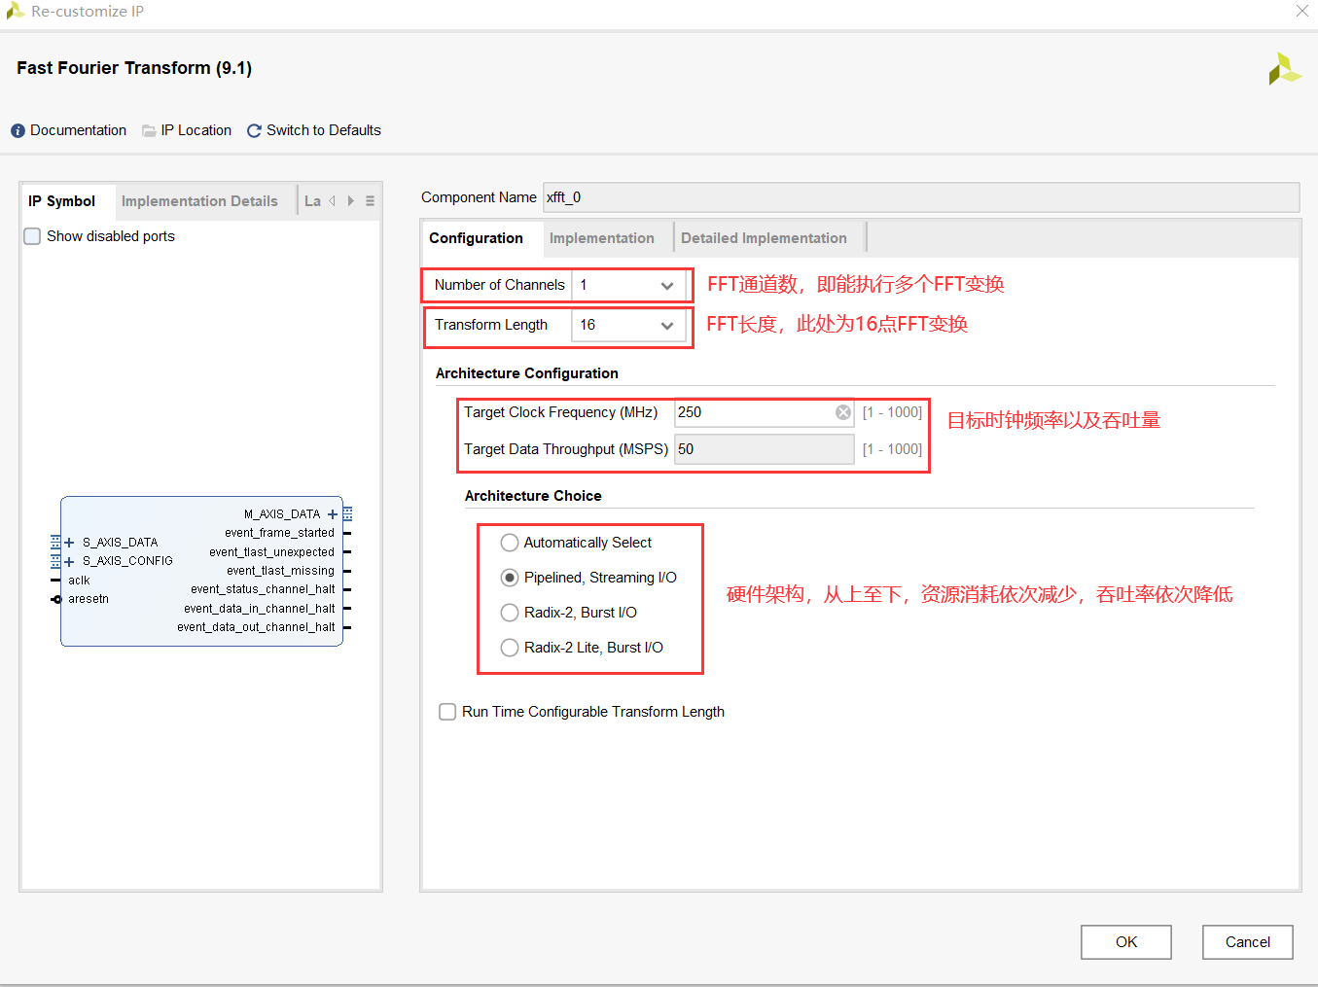Switch to Implementation Details tab
Screen dimensions: 1318x987
point(199,201)
